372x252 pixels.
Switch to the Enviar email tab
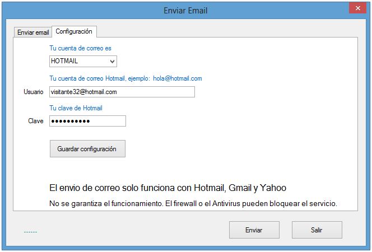tap(33, 32)
